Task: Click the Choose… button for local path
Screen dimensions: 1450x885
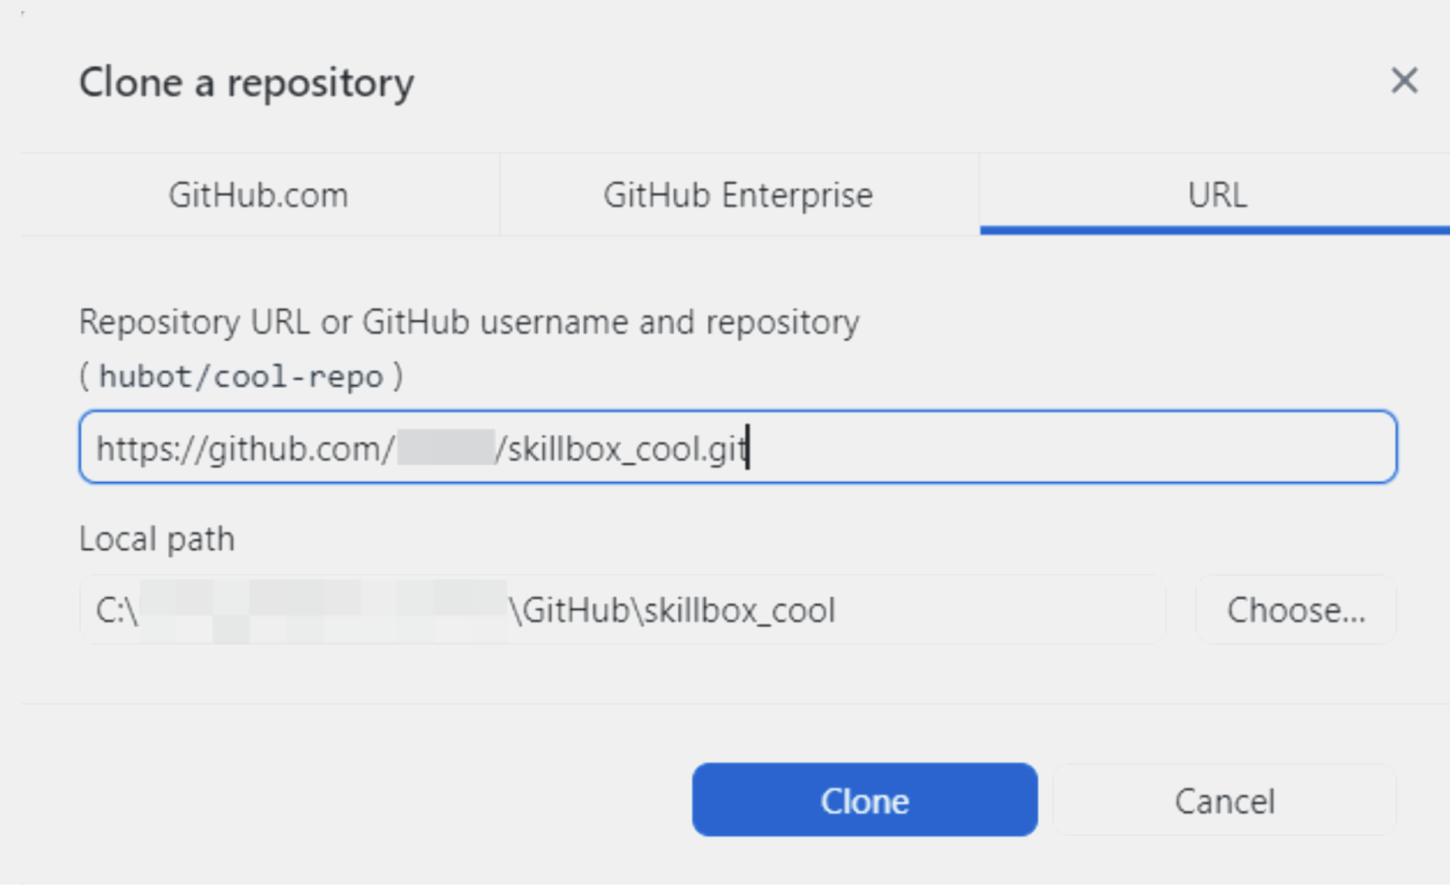Action: (1296, 610)
